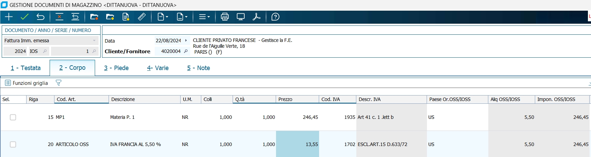Click the Art 41 c. 1 .lett b cell
Viewport: 591px width, 157px height.
391,117
